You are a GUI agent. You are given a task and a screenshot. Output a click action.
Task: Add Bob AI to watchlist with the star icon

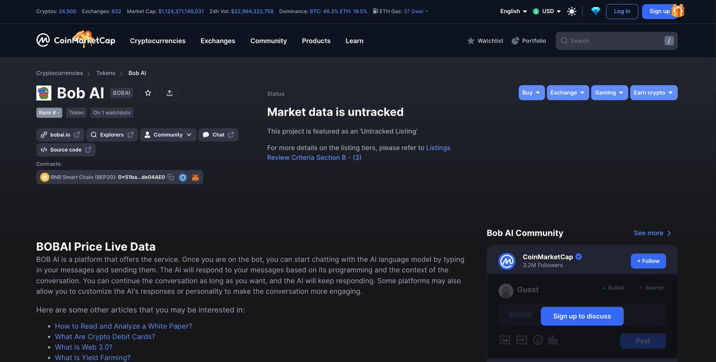tap(148, 93)
